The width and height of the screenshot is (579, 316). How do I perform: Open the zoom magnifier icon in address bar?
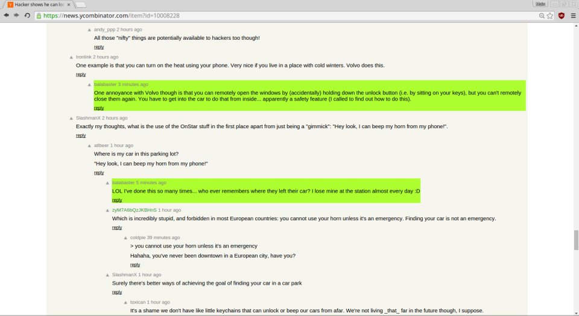[x=542, y=16]
